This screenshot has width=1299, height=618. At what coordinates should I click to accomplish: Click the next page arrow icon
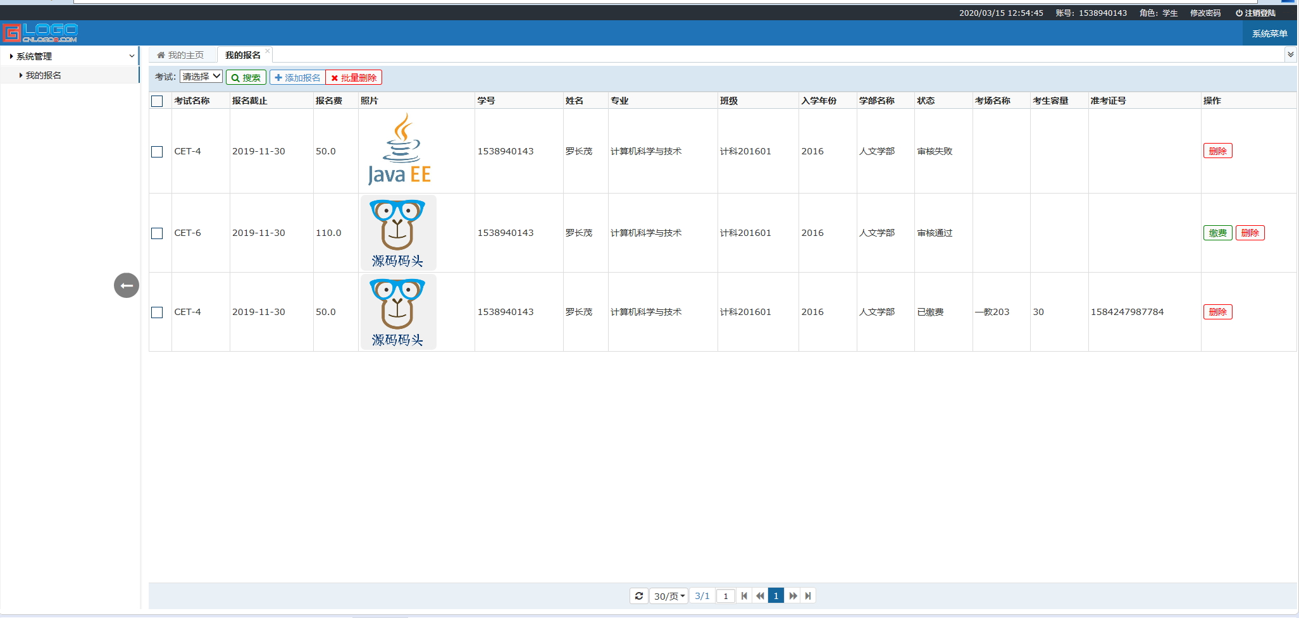click(x=792, y=595)
